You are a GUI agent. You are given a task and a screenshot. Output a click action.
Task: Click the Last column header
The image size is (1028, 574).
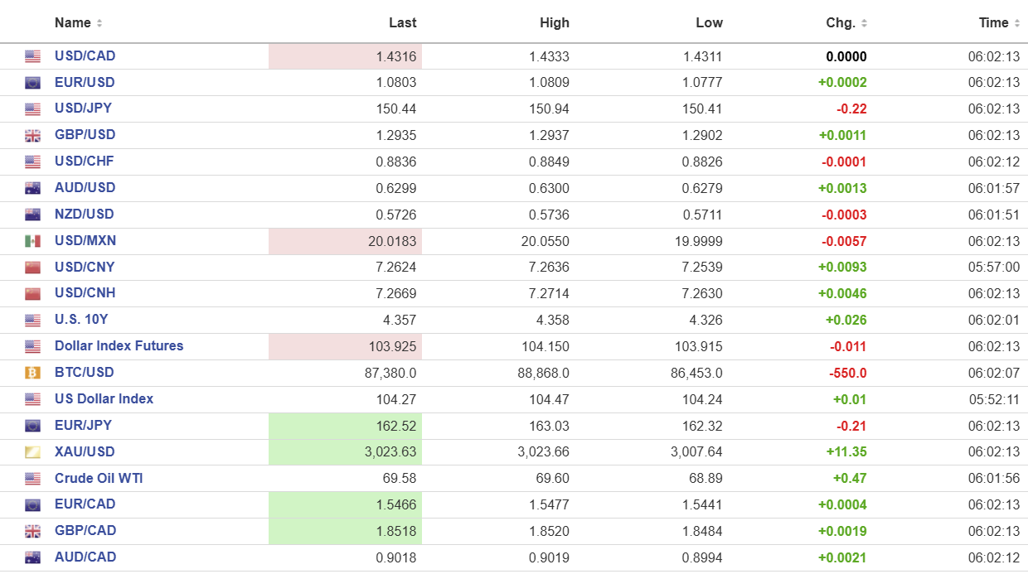click(x=402, y=23)
